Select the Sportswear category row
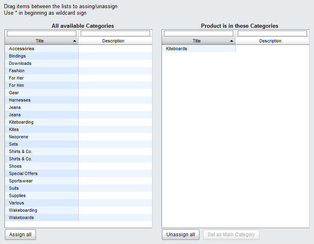 pos(78,181)
